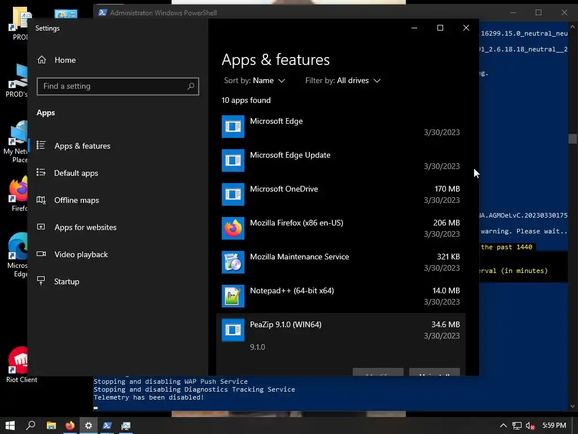Open Apps for websites page
578x434 pixels.
pos(85,227)
